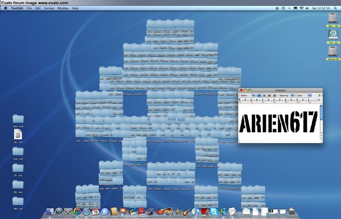Select justified text alignment
341x219 pixels.
[269, 95]
